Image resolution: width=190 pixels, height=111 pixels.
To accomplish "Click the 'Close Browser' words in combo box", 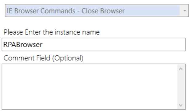I will [x=103, y=11].
